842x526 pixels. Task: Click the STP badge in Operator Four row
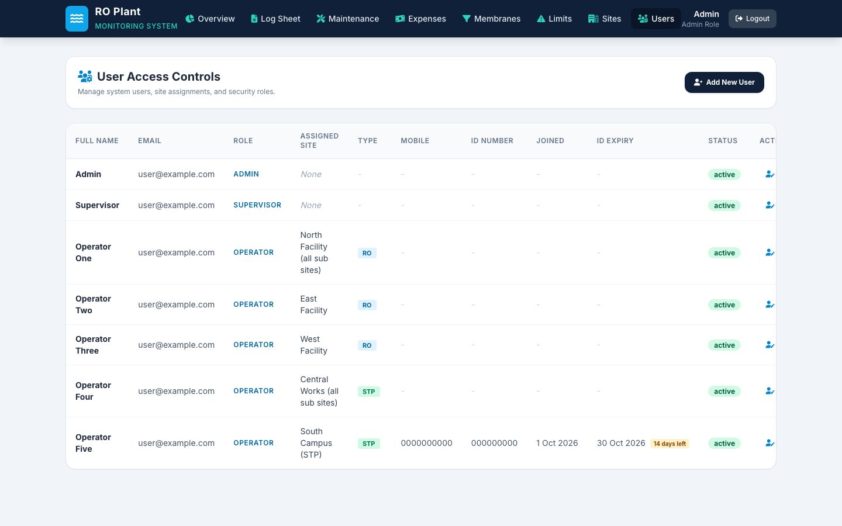coord(369,392)
